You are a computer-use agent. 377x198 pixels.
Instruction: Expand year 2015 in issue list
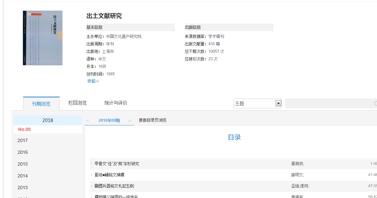coord(23,164)
